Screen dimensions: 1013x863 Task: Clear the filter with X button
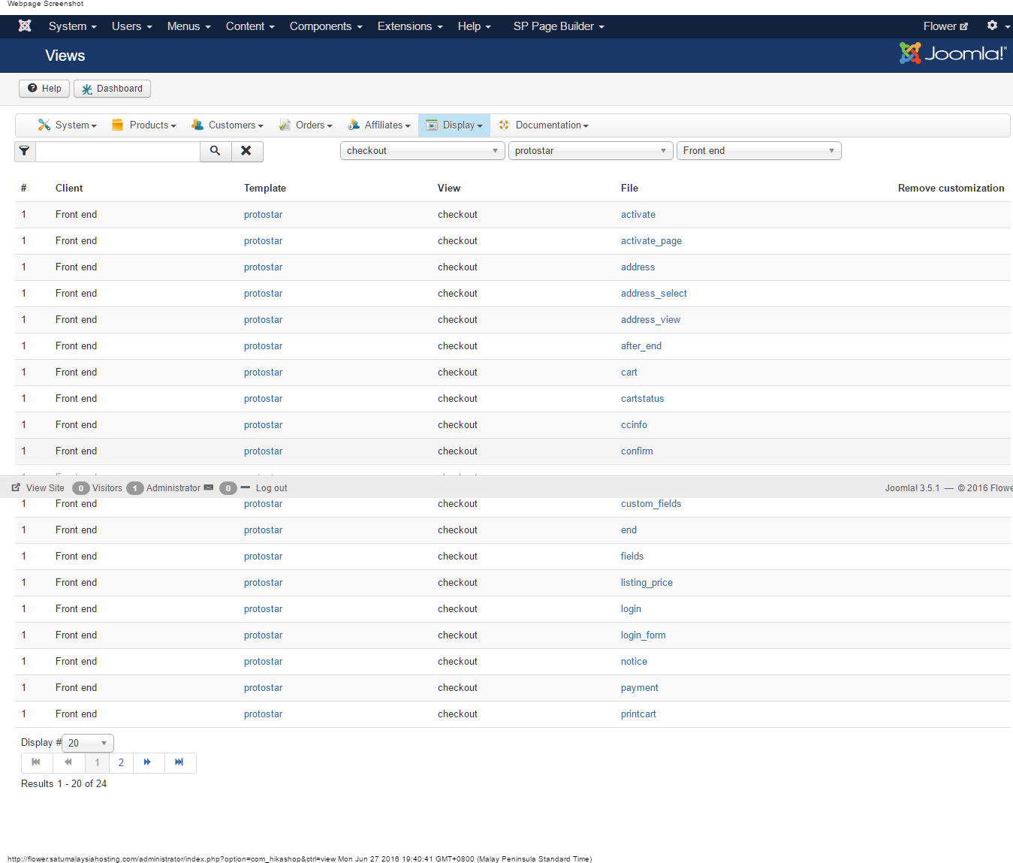pos(246,151)
